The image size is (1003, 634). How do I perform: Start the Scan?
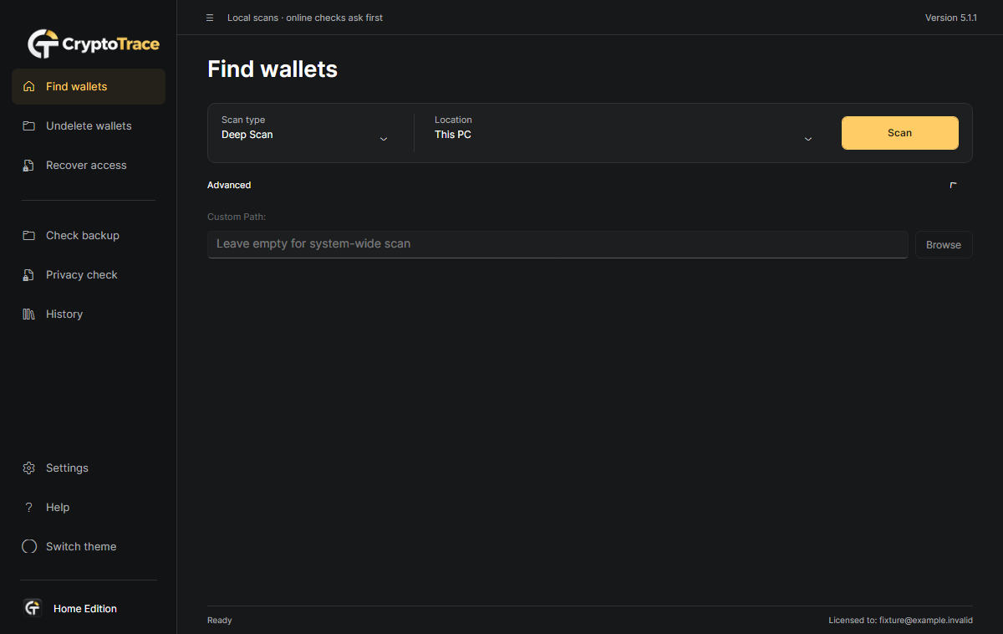pyautogui.click(x=900, y=133)
